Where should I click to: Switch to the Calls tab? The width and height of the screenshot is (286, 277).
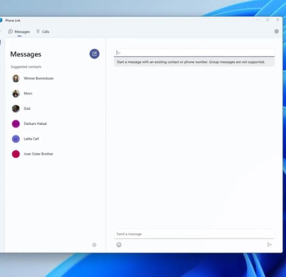click(43, 31)
